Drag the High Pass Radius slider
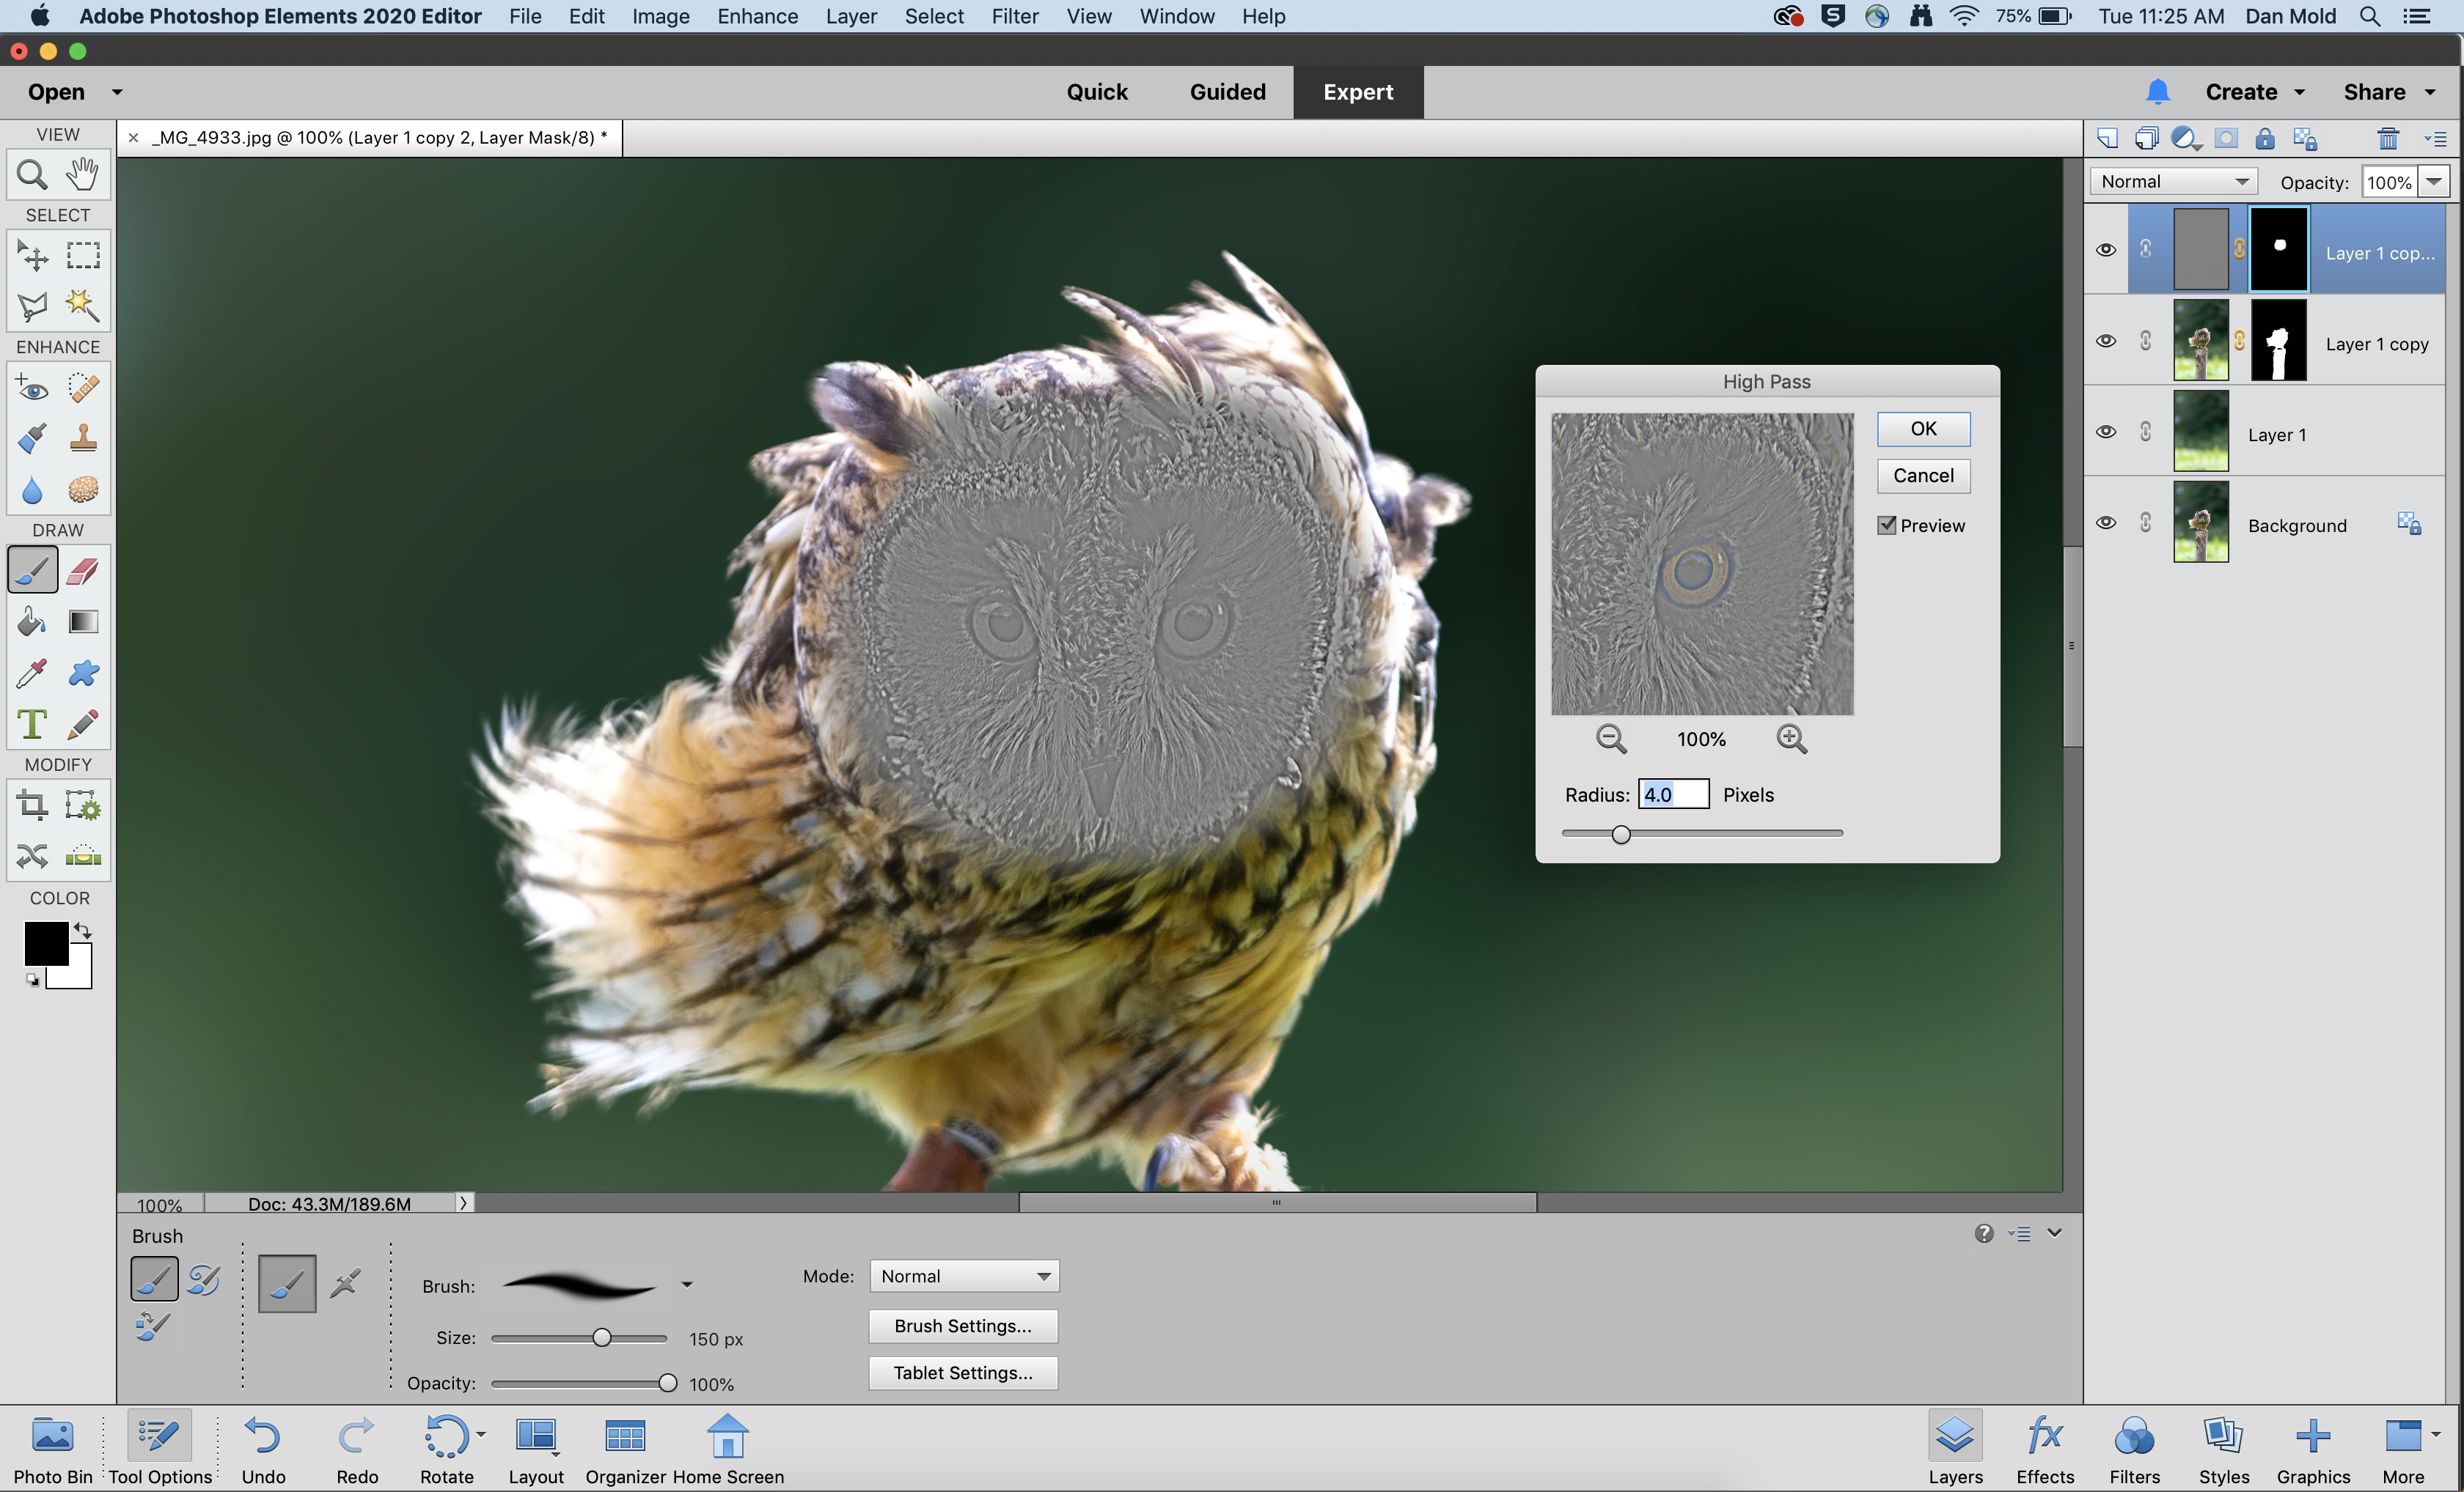 pos(1621,834)
